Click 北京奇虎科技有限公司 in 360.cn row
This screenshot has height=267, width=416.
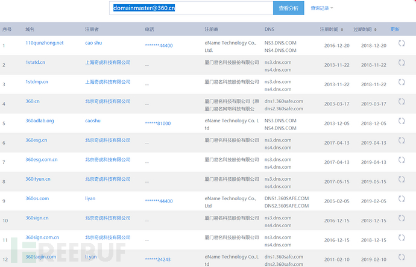pos(108,101)
